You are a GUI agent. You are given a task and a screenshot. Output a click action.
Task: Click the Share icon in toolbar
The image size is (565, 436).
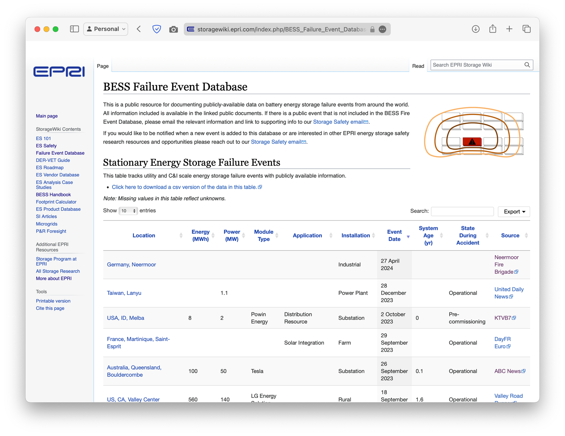point(492,29)
